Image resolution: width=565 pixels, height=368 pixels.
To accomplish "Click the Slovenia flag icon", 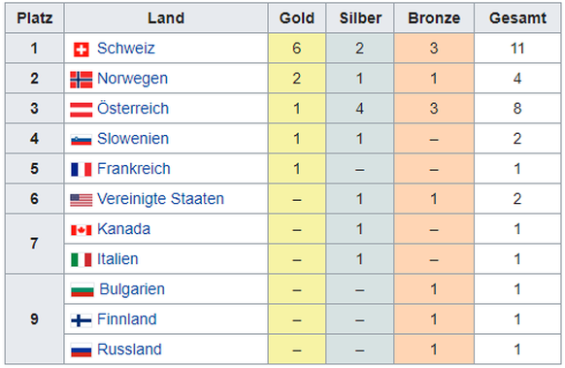I will 82,140.
